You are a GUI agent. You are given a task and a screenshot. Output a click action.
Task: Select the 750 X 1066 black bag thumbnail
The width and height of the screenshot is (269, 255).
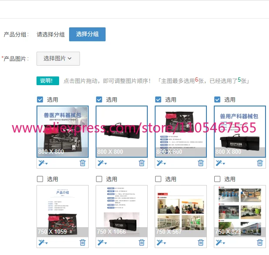tap(122, 211)
